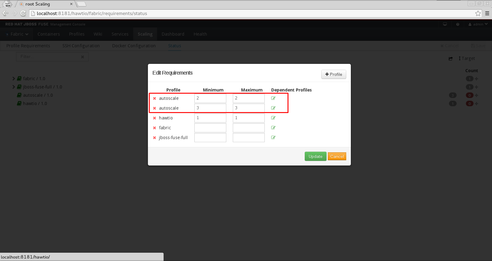Open the help question mark icon

click(x=458, y=24)
